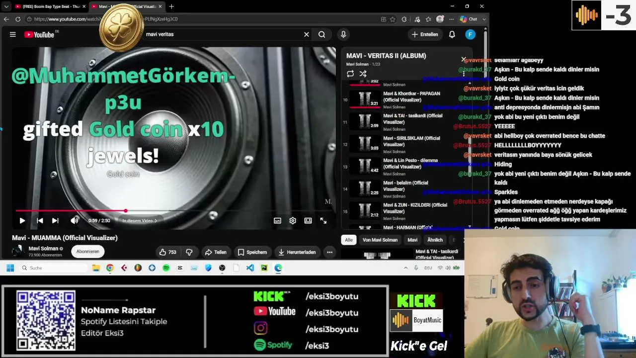
Task: Save video with Speichern button
Action: (252, 252)
